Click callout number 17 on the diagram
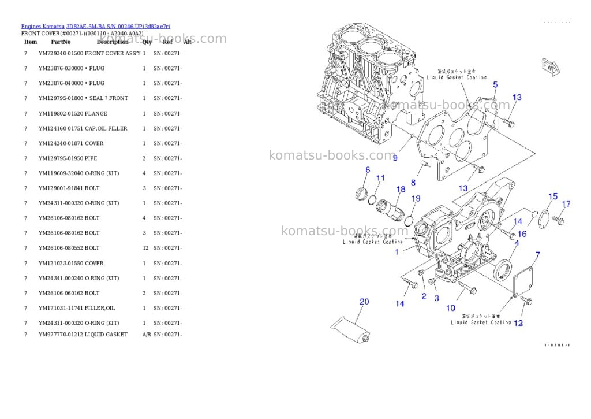 (x=566, y=204)
